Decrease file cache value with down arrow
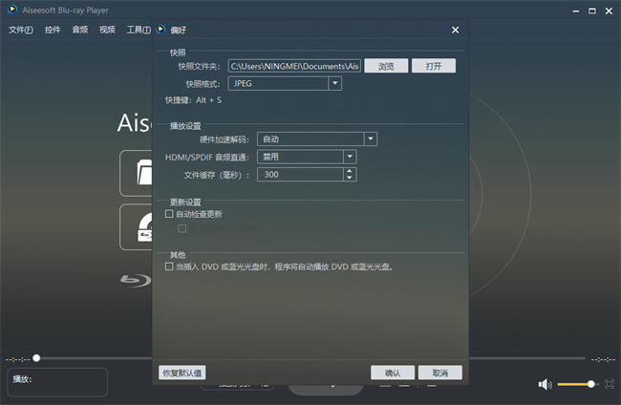 coord(350,178)
